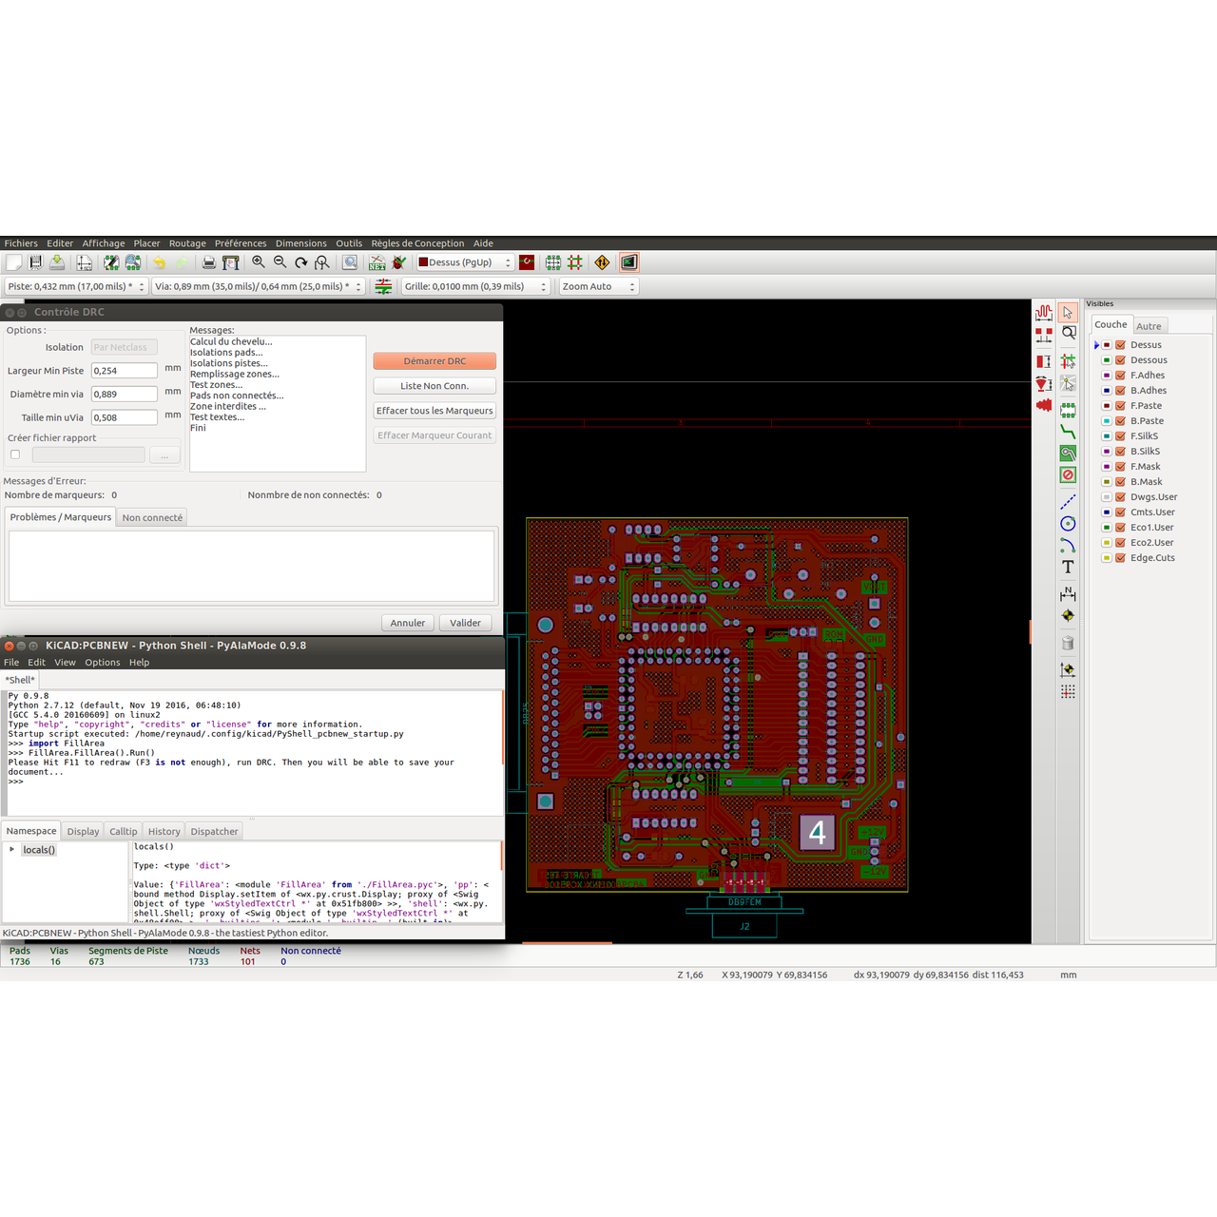Open the Options menu in Python Shell
This screenshot has height=1217, width=1217.
pos(103,663)
